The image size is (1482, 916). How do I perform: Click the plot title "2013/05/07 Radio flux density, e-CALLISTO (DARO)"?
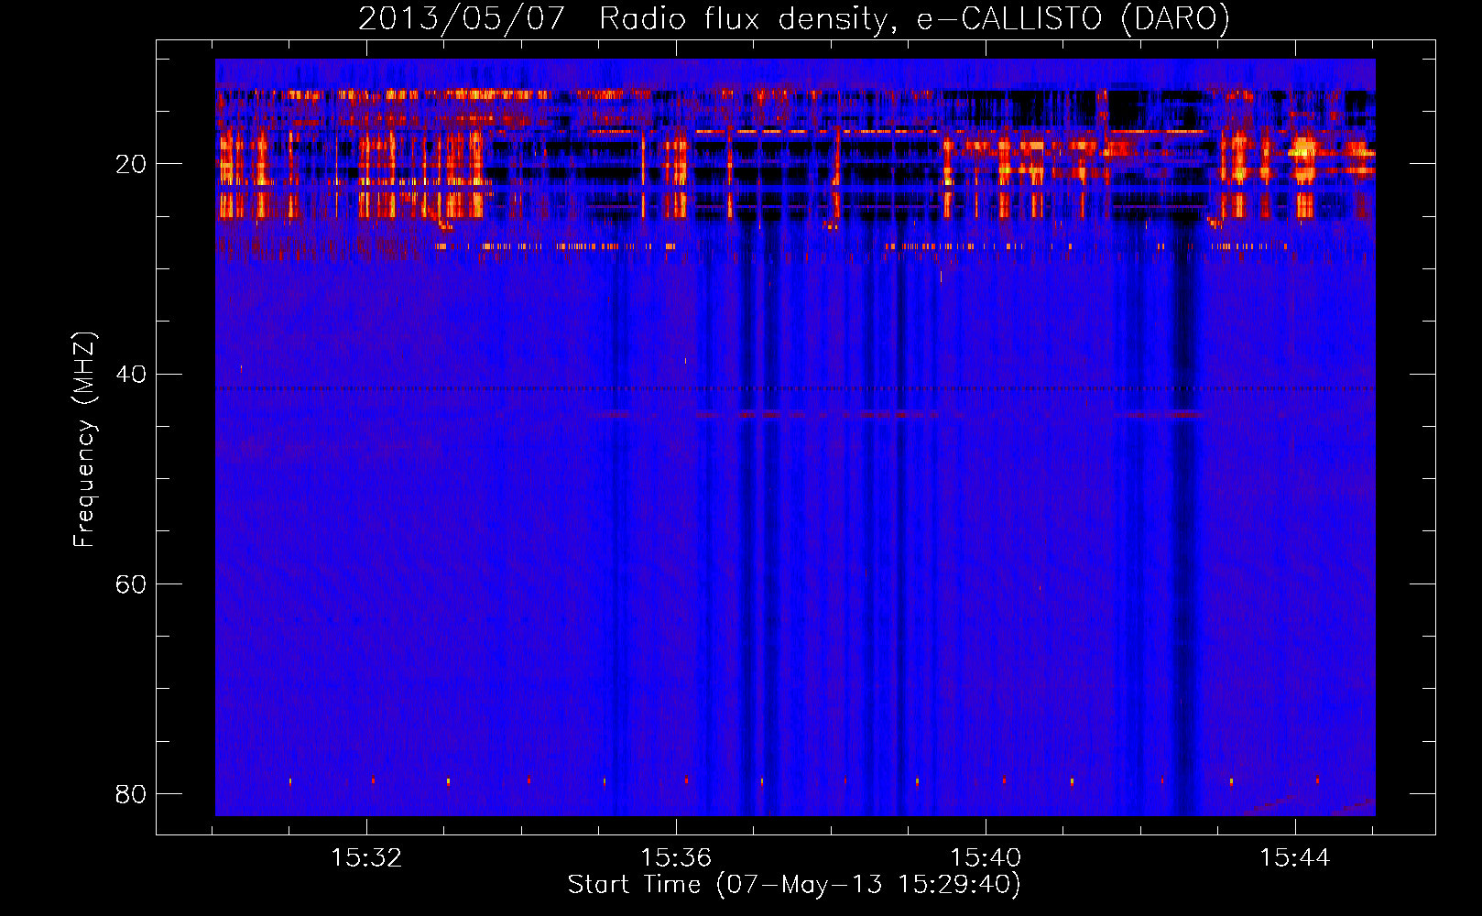coord(793,18)
